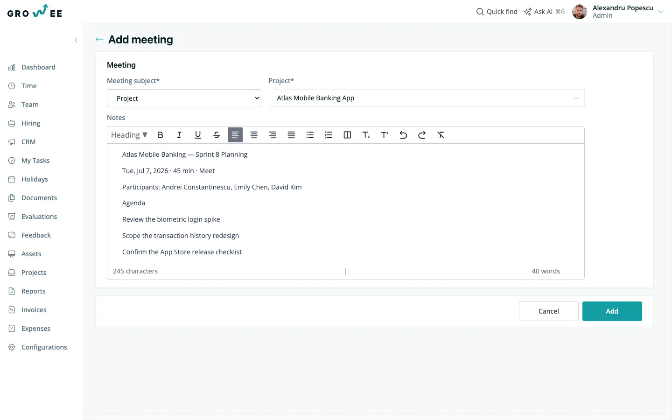The image size is (672, 420).
Task: Insert a bulleted list
Action: point(310,135)
